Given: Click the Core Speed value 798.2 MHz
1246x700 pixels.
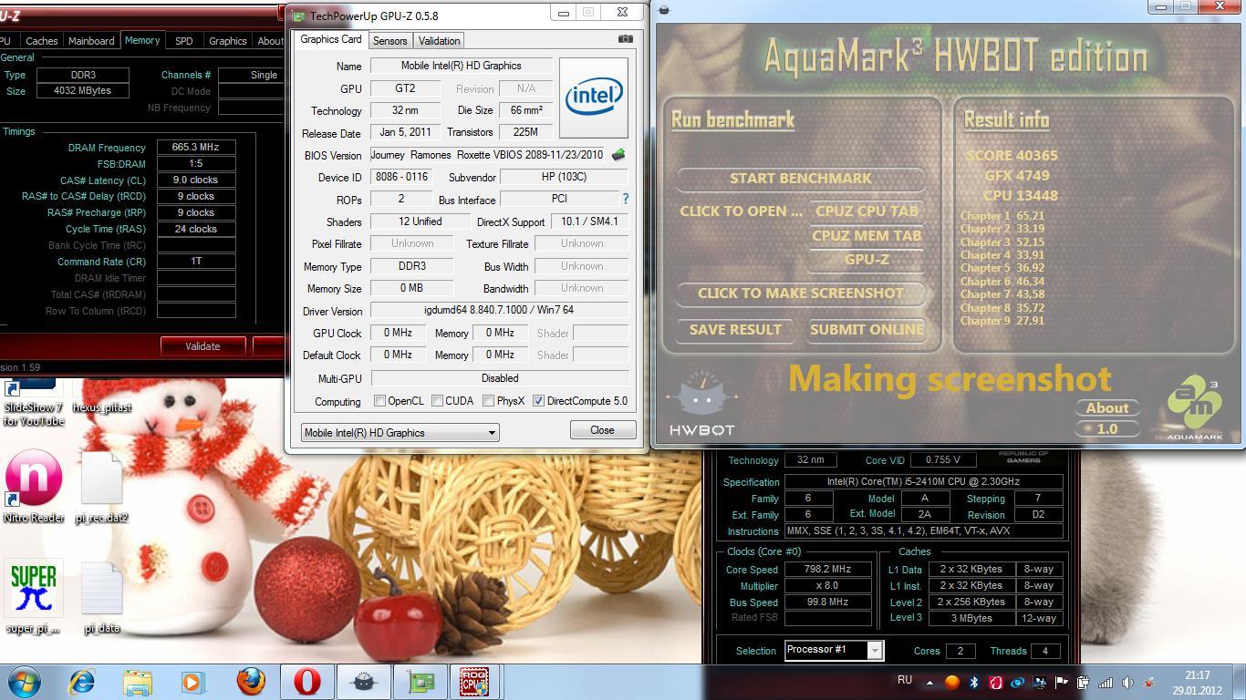Looking at the screenshot, I should (826, 570).
